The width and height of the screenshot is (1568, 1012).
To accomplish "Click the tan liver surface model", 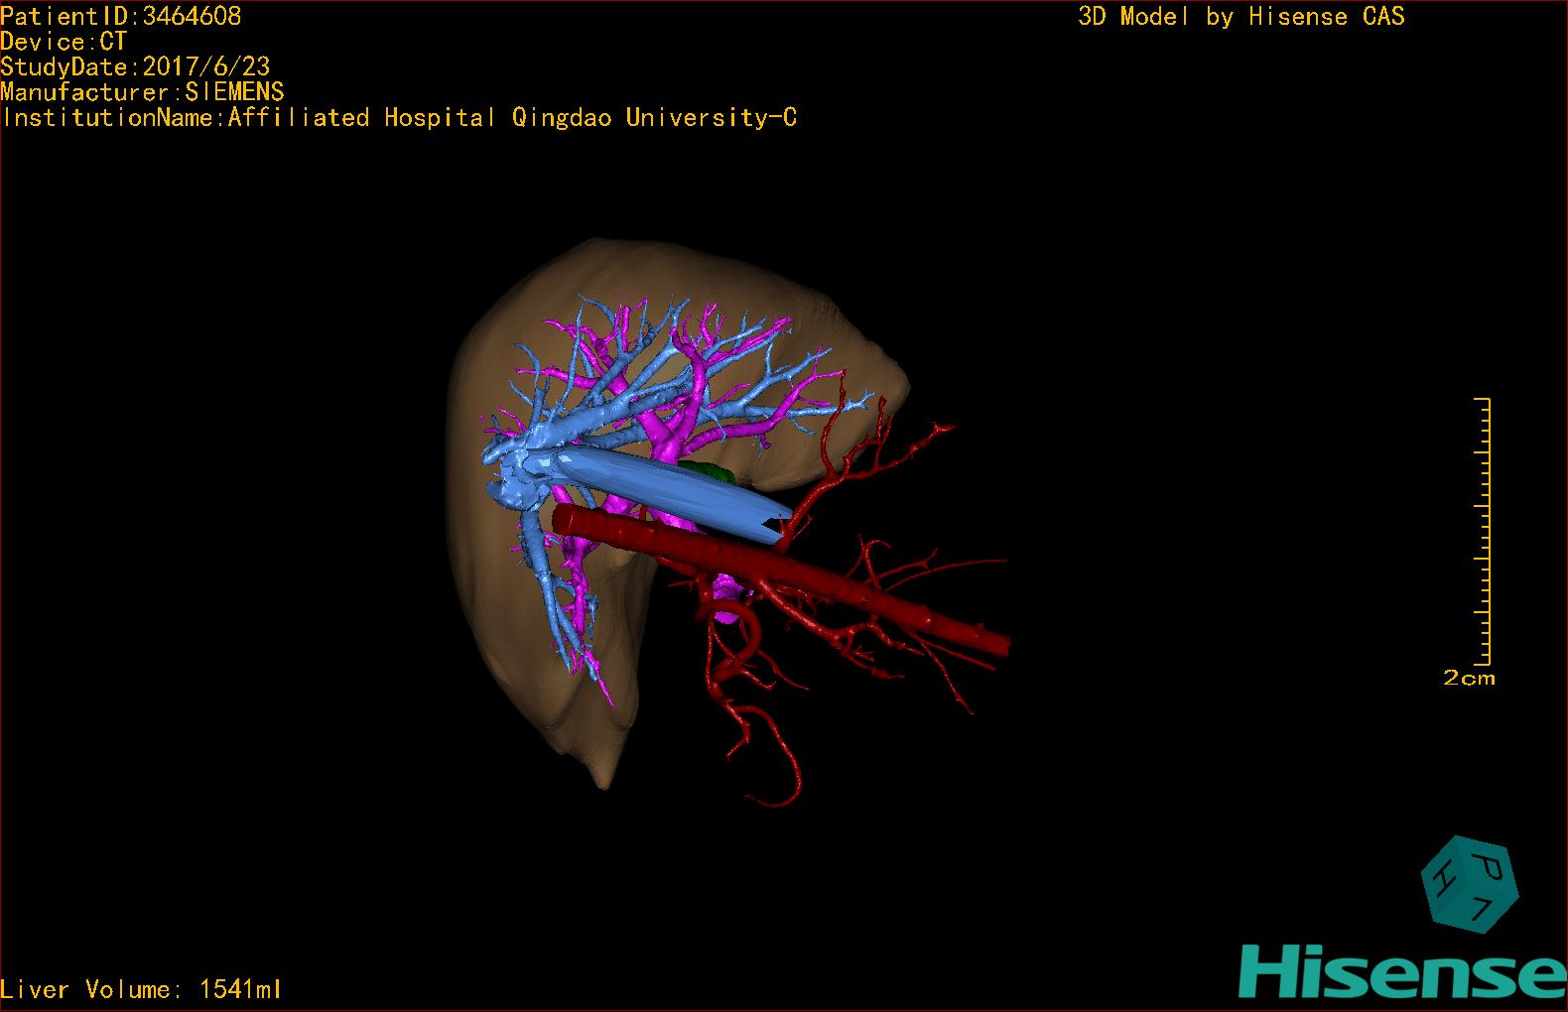I will 516,615.
